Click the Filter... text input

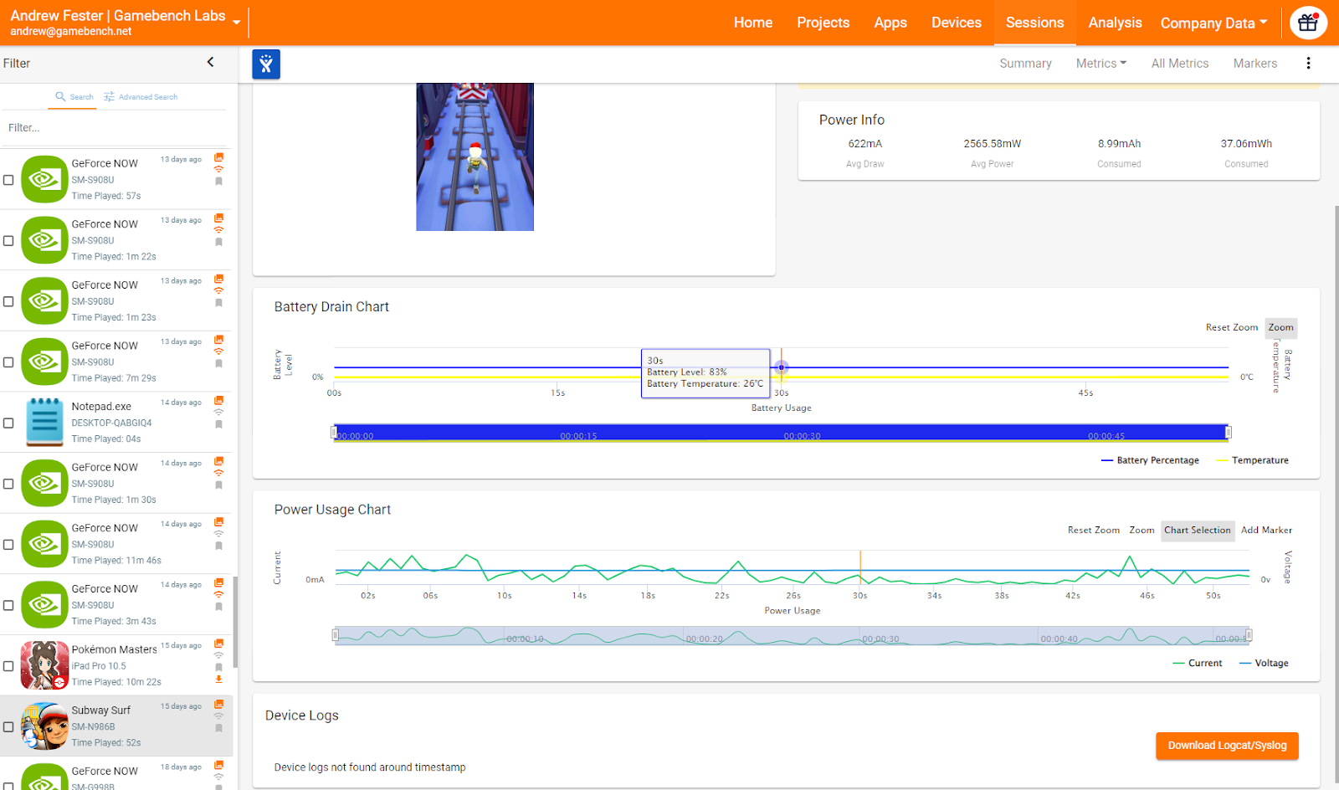tap(114, 128)
